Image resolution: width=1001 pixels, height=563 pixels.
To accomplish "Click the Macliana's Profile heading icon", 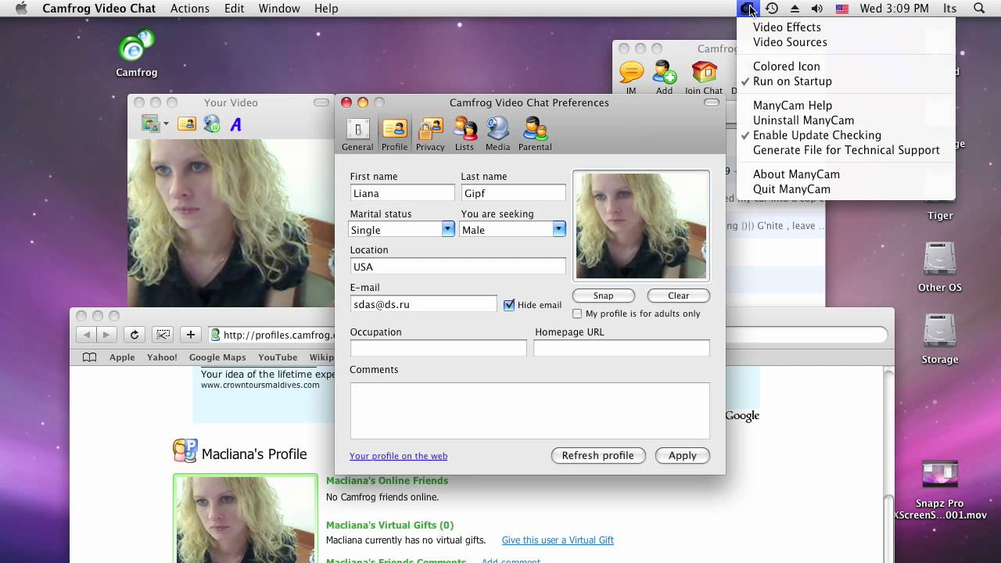I will (x=185, y=452).
